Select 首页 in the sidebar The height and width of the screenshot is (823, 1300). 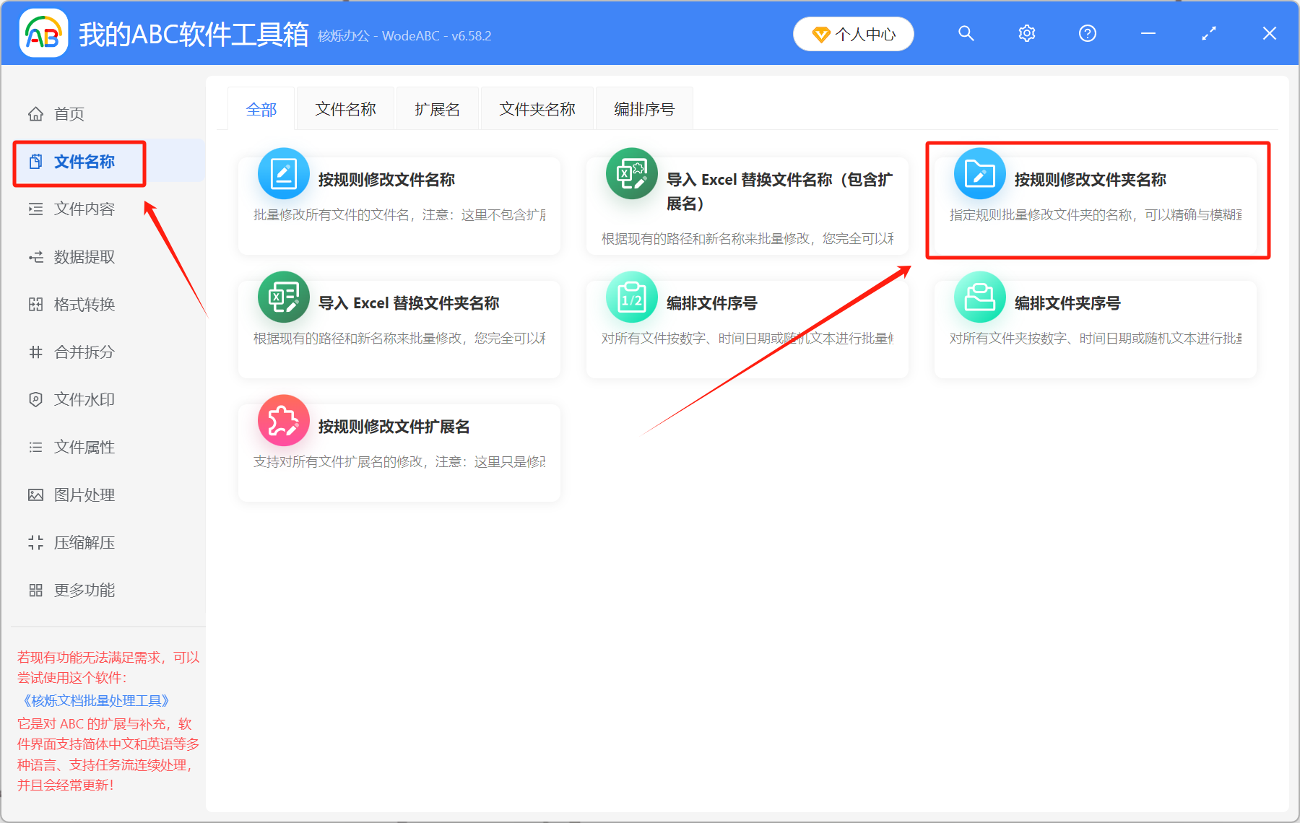pos(69,113)
